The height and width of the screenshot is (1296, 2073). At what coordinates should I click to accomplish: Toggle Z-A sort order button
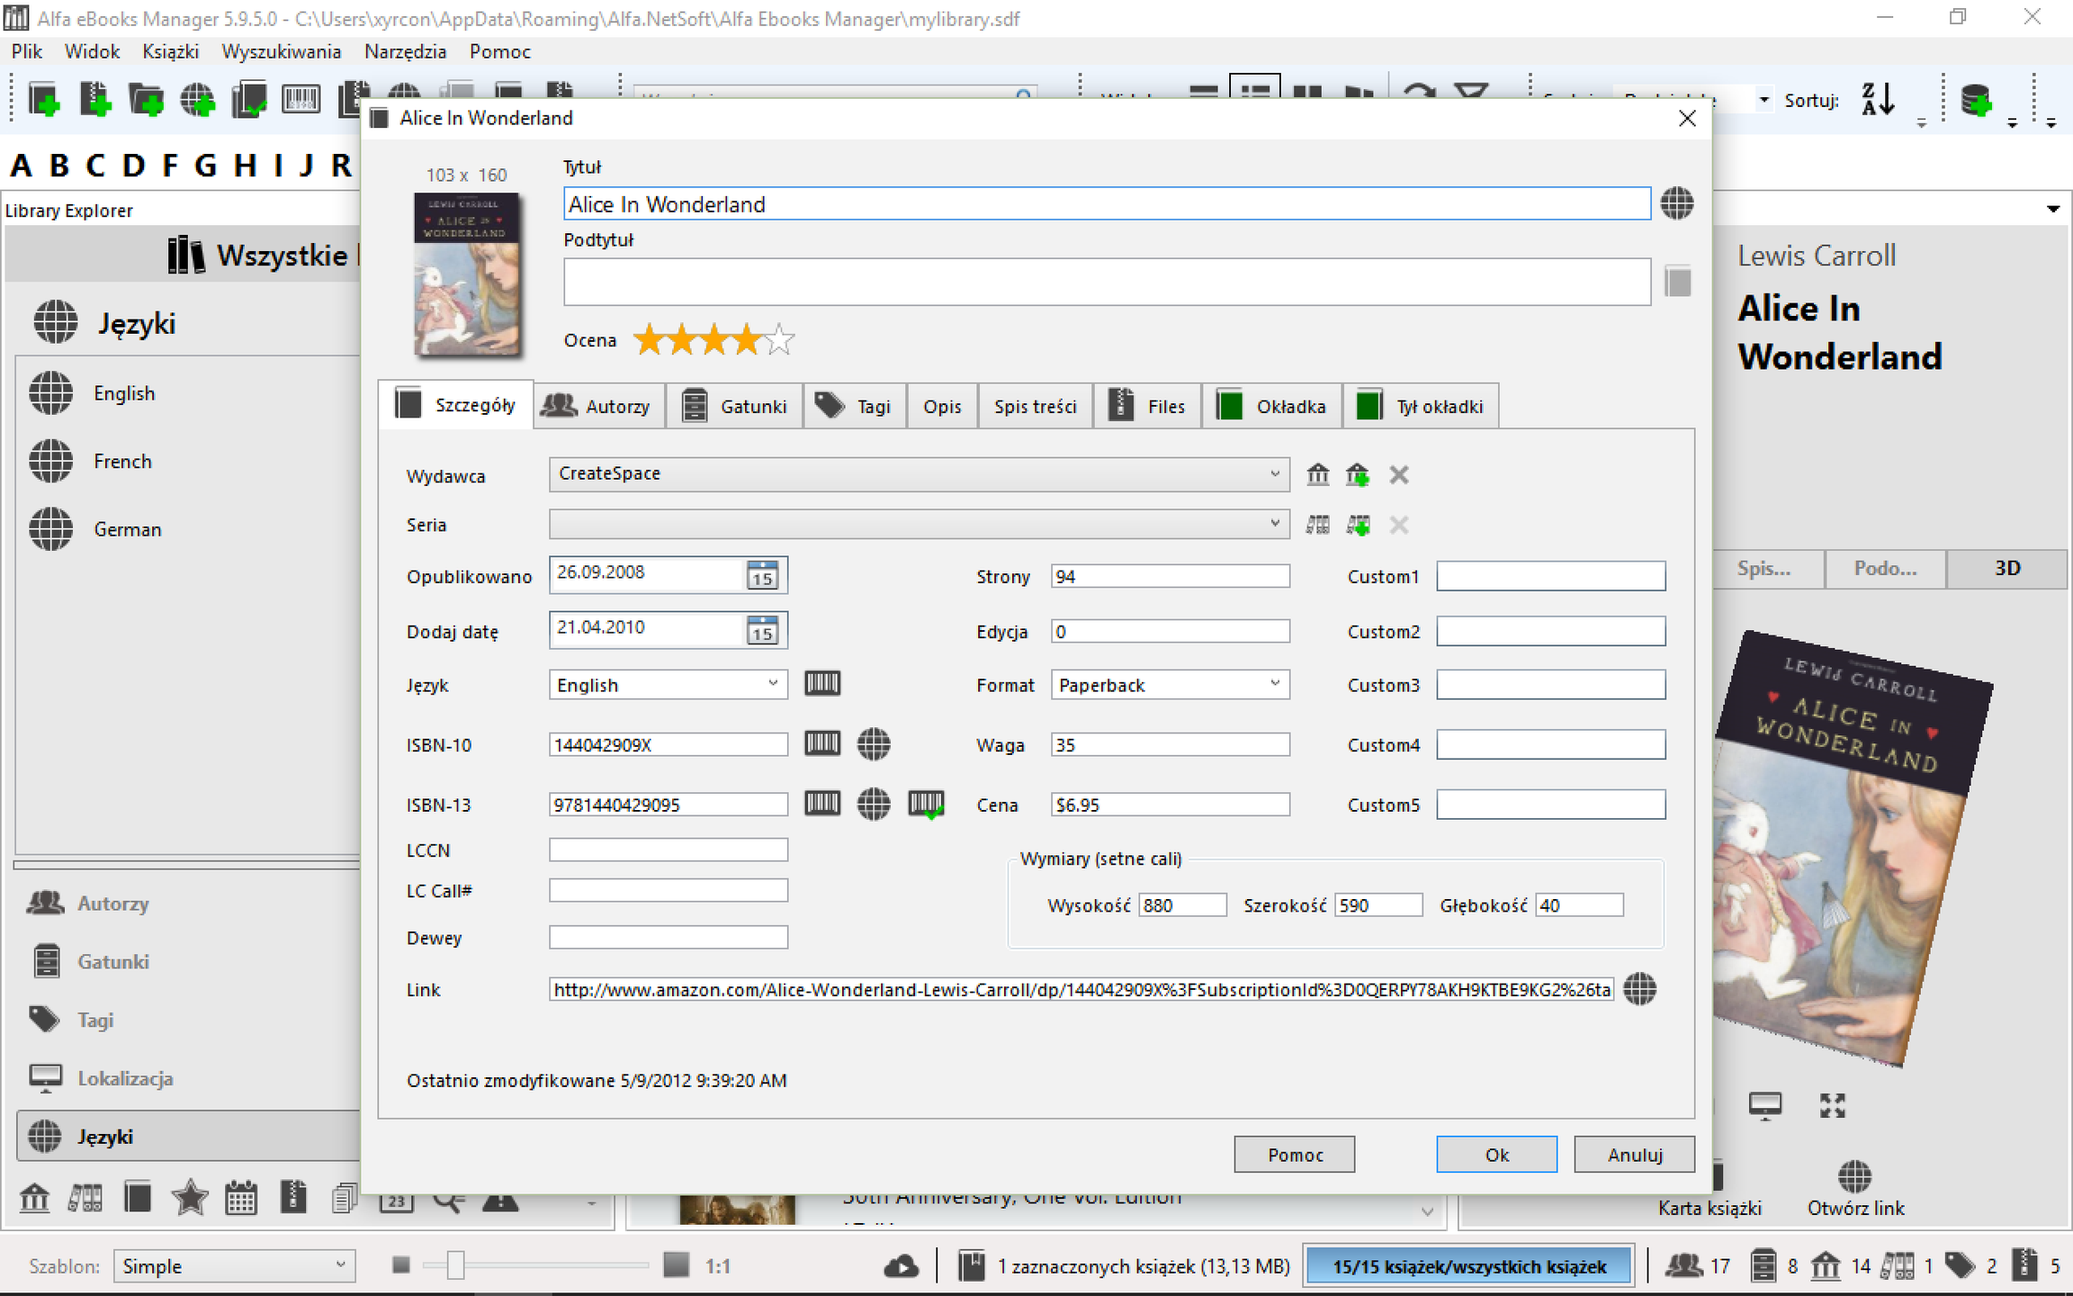(1878, 99)
